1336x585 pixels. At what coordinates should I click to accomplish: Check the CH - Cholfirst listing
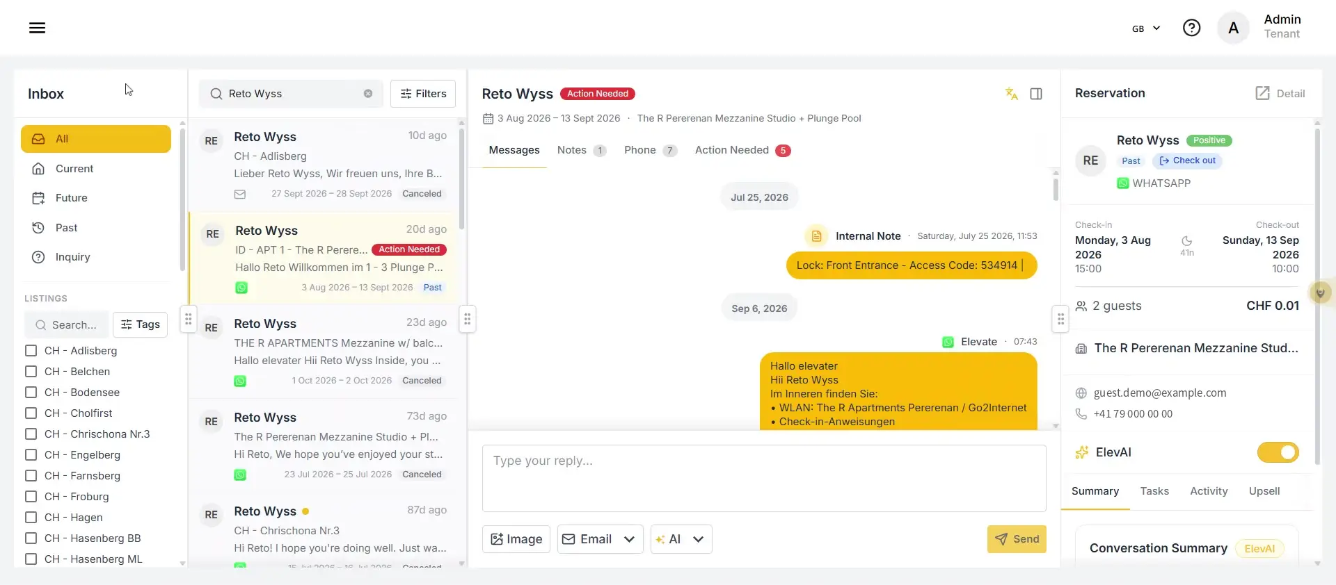(x=31, y=413)
